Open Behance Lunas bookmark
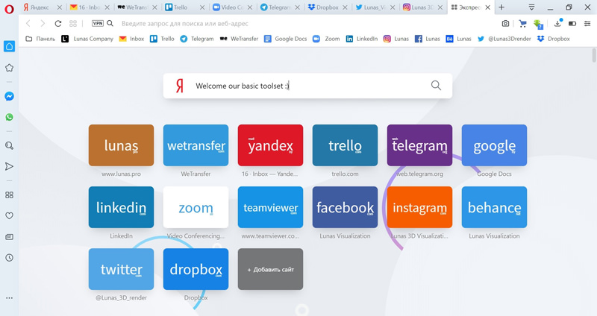 tap(458, 39)
